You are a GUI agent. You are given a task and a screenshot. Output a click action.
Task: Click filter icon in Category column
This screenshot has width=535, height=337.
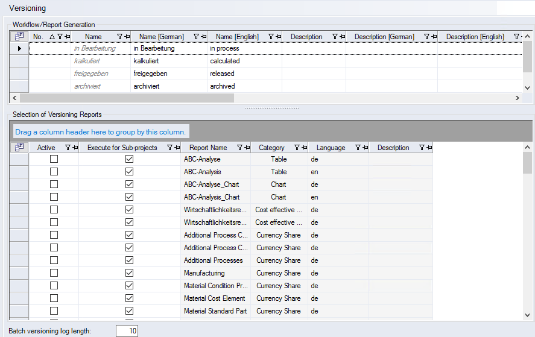(296, 148)
